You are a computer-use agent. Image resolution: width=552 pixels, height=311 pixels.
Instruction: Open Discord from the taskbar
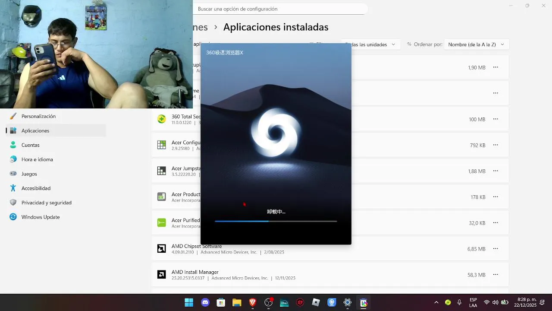205,302
